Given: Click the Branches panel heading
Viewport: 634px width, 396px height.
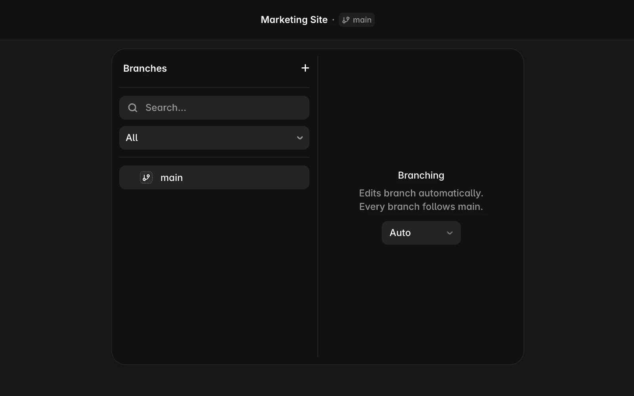Looking at the screenshot, I should click(x=145, y=69).
